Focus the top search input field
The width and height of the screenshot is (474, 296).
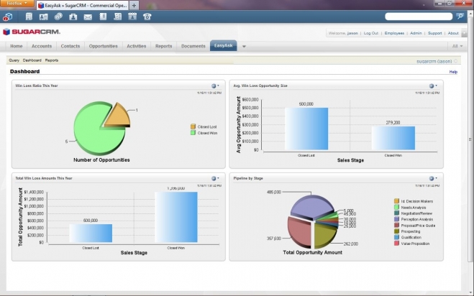tap(419, 17)
